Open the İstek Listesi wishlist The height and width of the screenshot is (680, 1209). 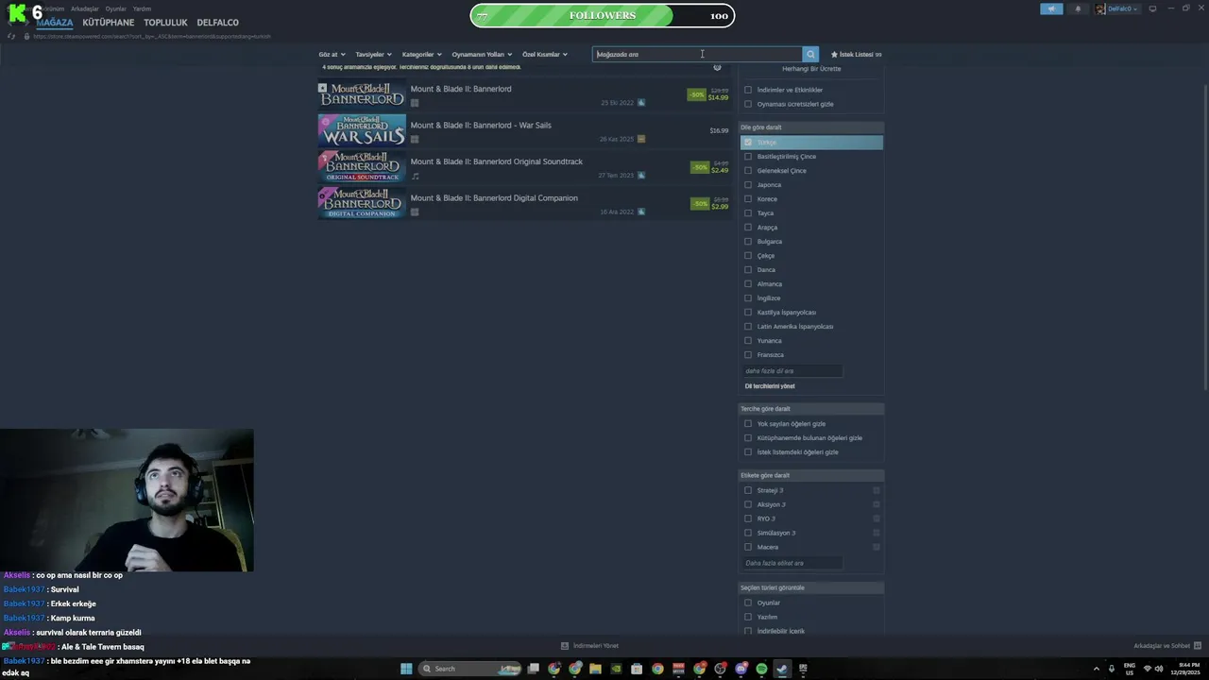pos(856,55)
